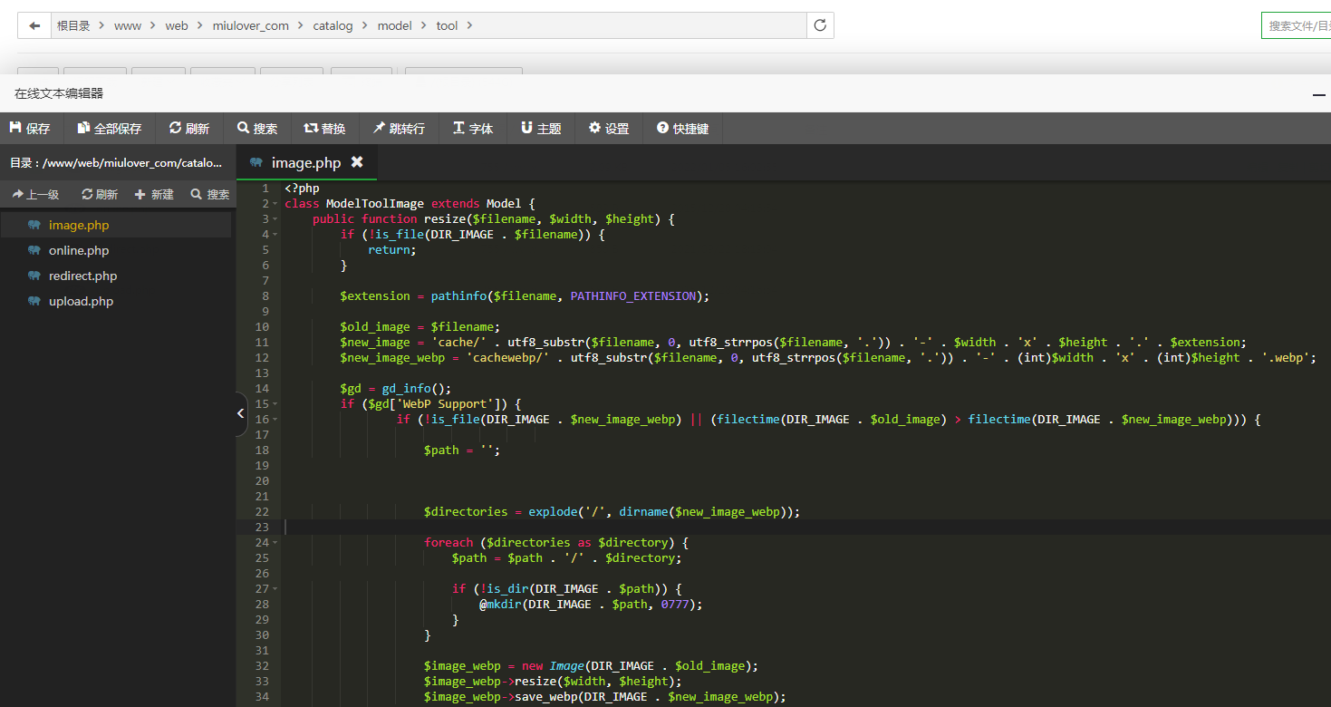Create a new item with 新建
1331x707 pixels.
tap(154, 194)
